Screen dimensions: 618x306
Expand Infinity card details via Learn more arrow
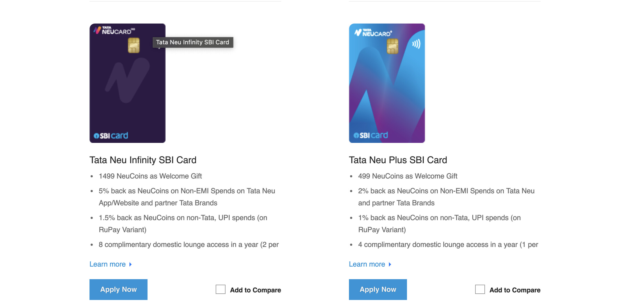pos(131,264)
